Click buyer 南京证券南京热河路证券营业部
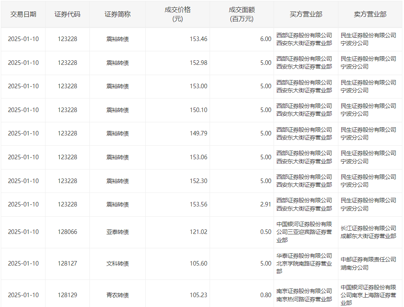This screenshot has width=404, height=307. [x=304, y=296]
